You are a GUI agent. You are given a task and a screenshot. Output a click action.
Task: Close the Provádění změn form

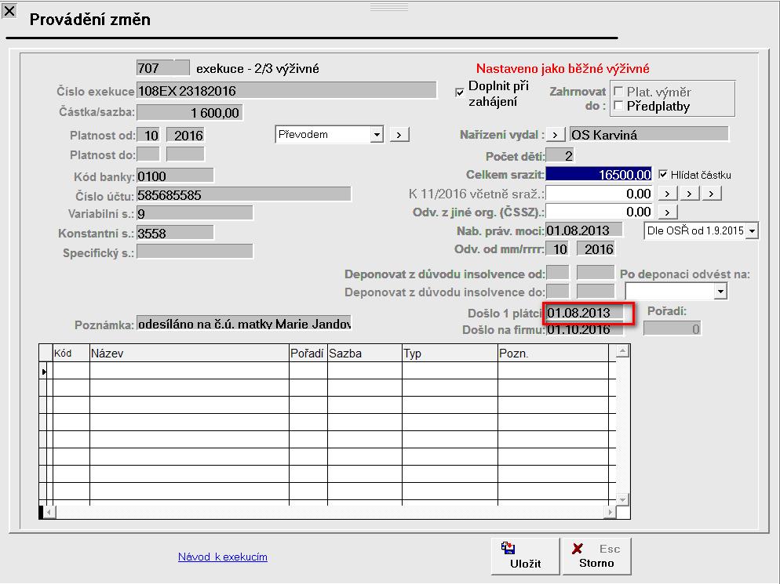[9, 10]
